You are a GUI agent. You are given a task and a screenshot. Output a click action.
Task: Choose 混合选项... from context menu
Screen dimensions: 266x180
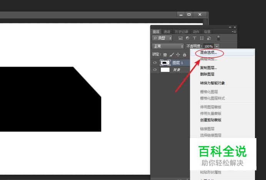223,53
